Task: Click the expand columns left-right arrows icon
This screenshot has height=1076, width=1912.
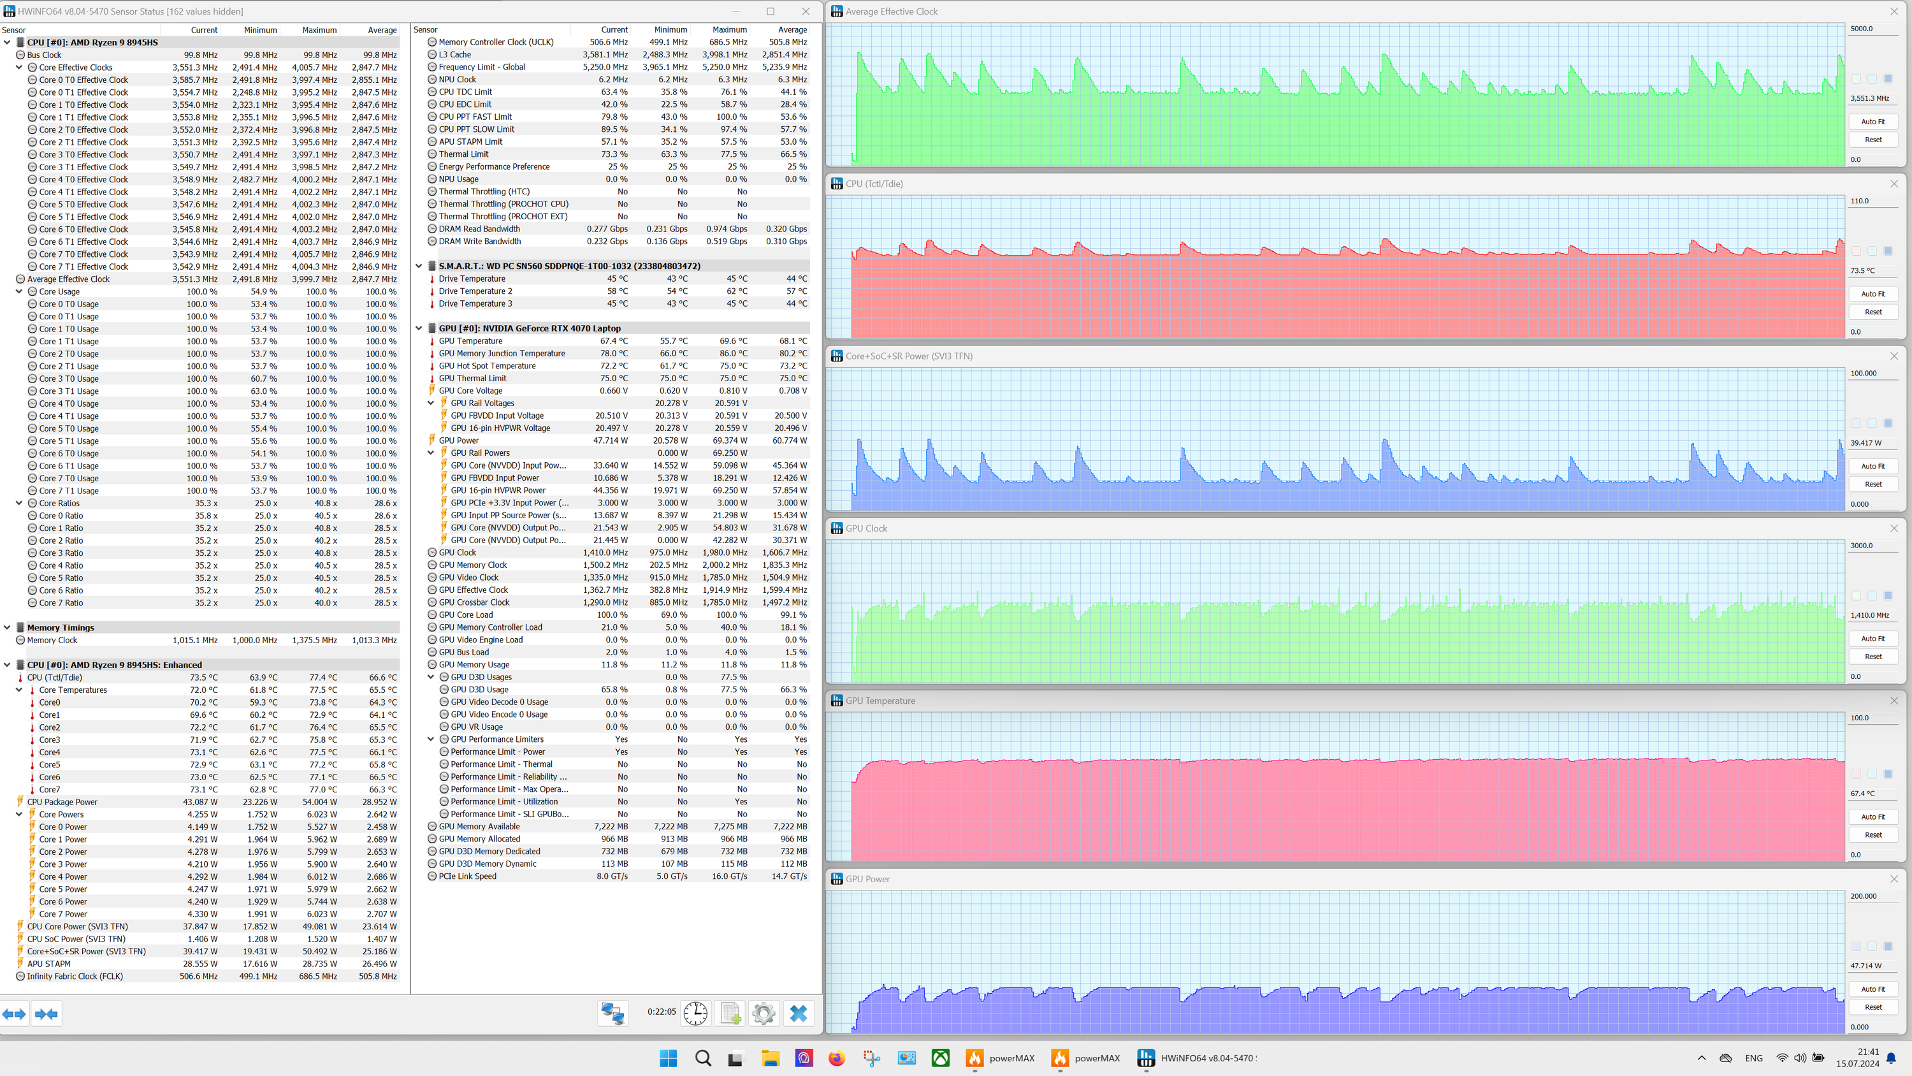Action: click(14, 1014)
